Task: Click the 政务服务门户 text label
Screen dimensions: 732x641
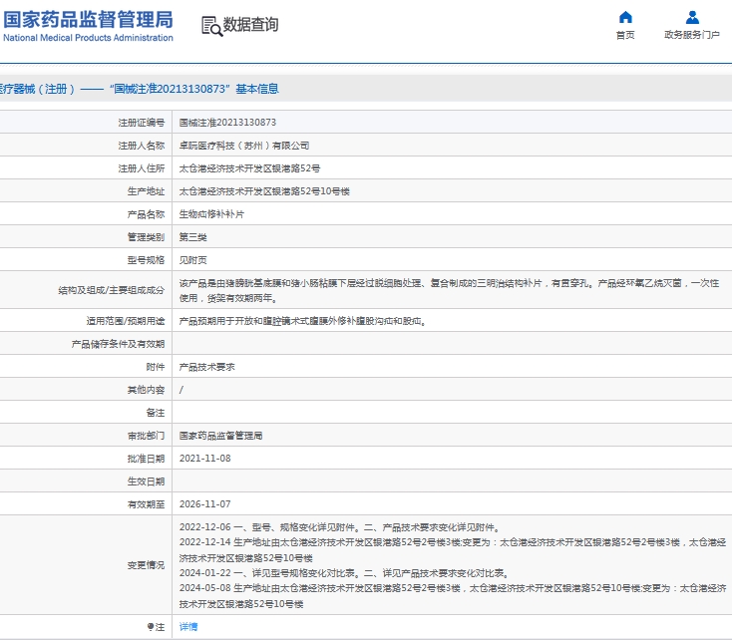Action: (692, 35)
